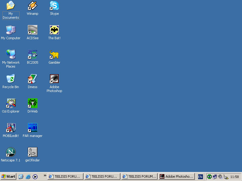The image size is (242, 181).
Task: Open the EN language bar indicator
Action: 200,177
